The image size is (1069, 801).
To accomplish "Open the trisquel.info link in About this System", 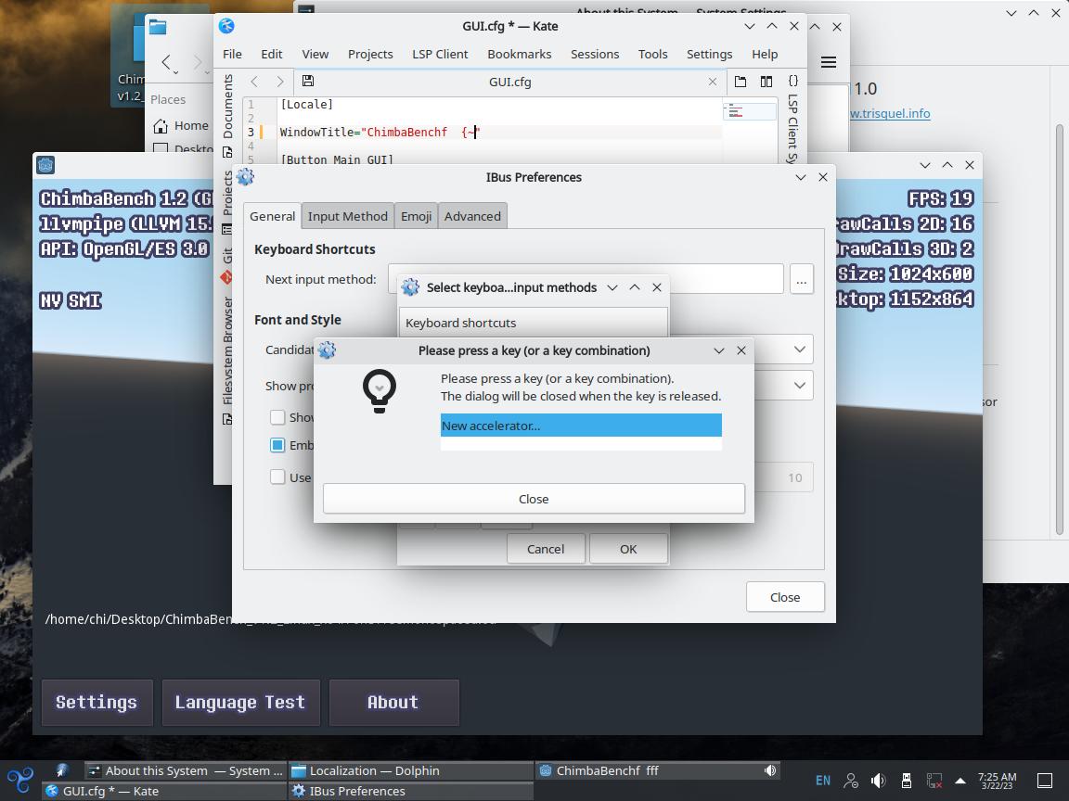I will (890, 113).
